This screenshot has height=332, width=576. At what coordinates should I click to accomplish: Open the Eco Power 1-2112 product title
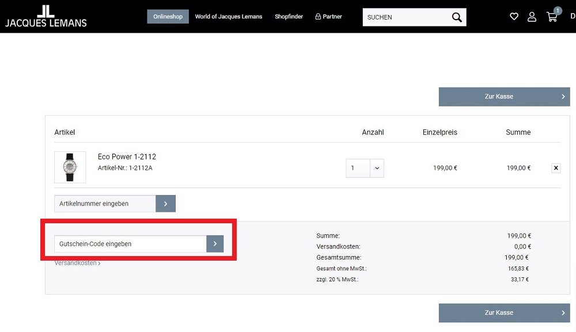tap(127, 157)
